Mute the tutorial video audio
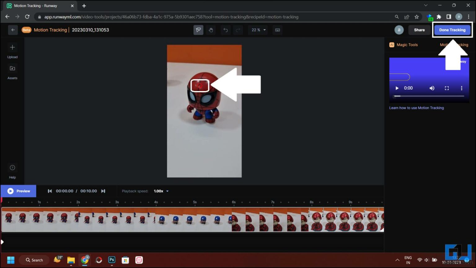Viewport: 476px width, 268px height. click(x=432, y=88)
